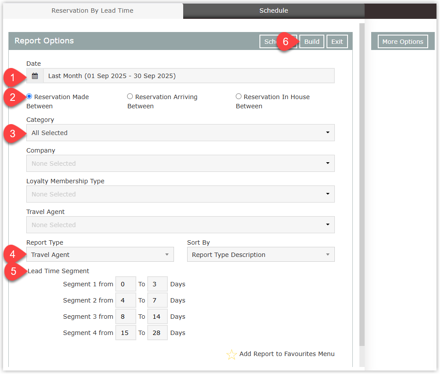Screen dimensions: 440x374
Task: Click the vertical scrollbar of report options
Action: tap(362, 185)
